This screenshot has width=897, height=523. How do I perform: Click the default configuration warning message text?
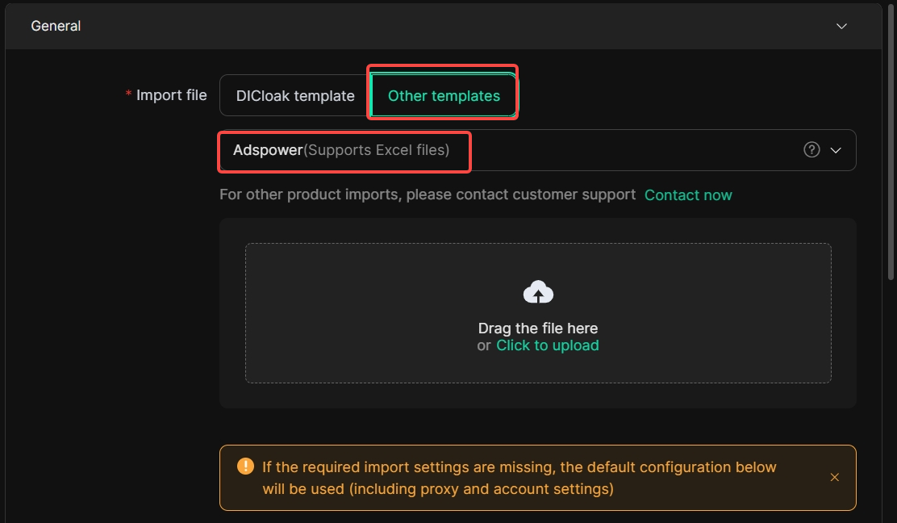click(519, 478)
